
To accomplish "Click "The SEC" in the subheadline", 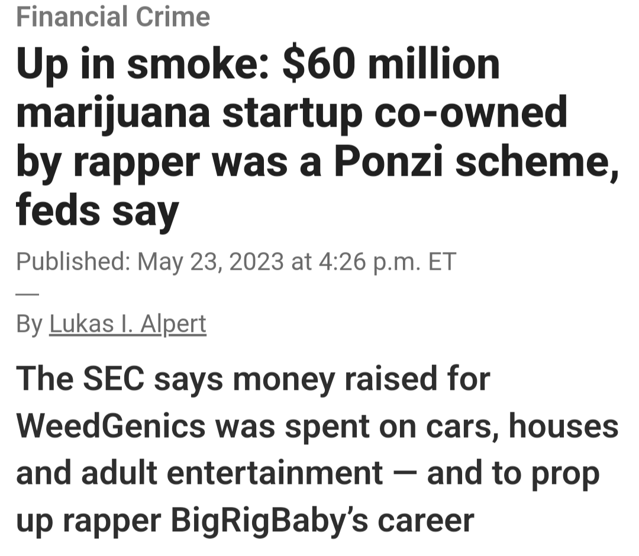I will tap(80, 379).
